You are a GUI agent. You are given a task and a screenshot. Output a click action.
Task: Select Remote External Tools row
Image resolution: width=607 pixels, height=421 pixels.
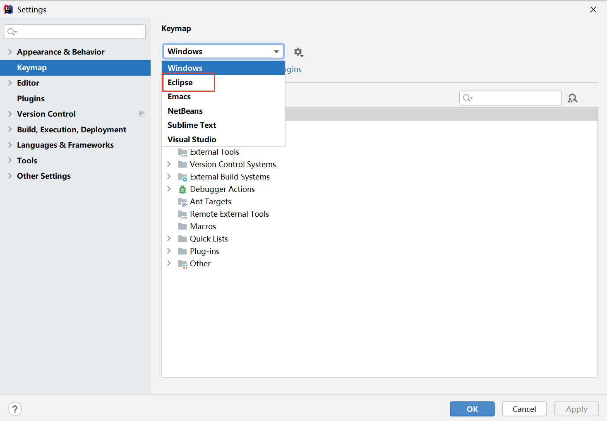(379, 214)
